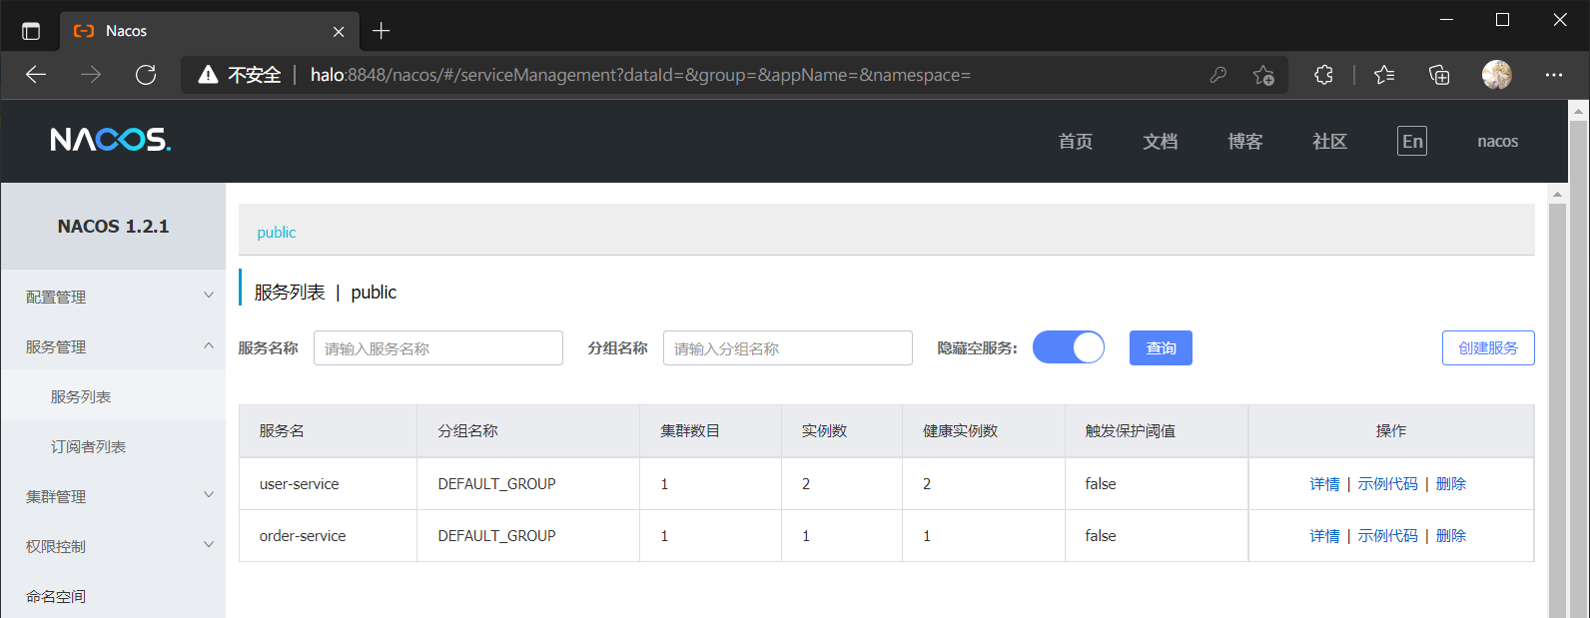Open 文档 in the top navigation

[x=1160, y=142]
